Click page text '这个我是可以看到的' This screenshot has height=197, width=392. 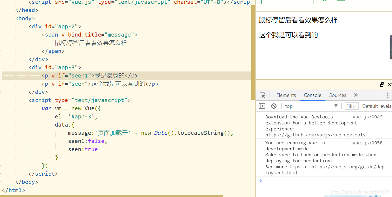click(288, 35)
